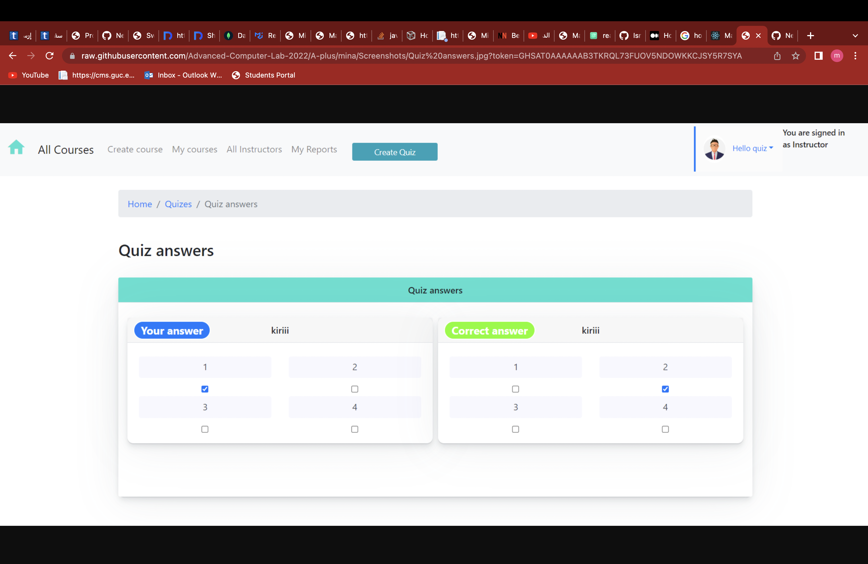Click the Create Quiz button
The image size is (868, 564).
(395, 151)
